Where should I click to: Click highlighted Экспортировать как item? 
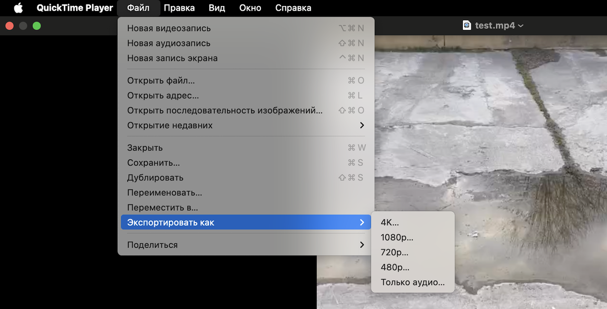(x=246, y=222)
